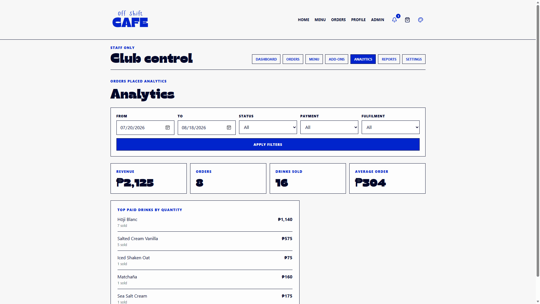Viewport: 540px width, 304px height.
Task: Open the To date calendar picker icon
Action: 229,128
